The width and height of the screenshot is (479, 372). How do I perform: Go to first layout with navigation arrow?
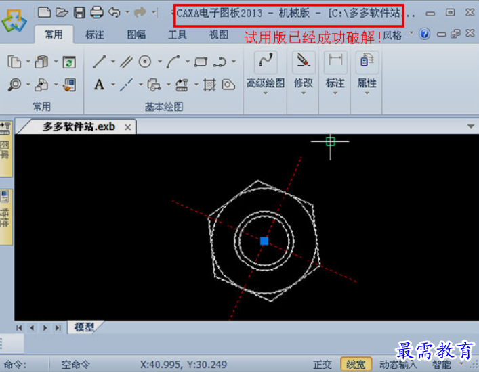point(19,328)
